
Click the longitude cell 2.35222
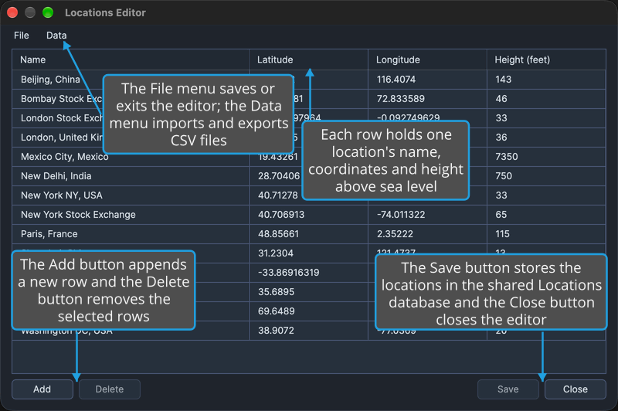tap(428, 234)
